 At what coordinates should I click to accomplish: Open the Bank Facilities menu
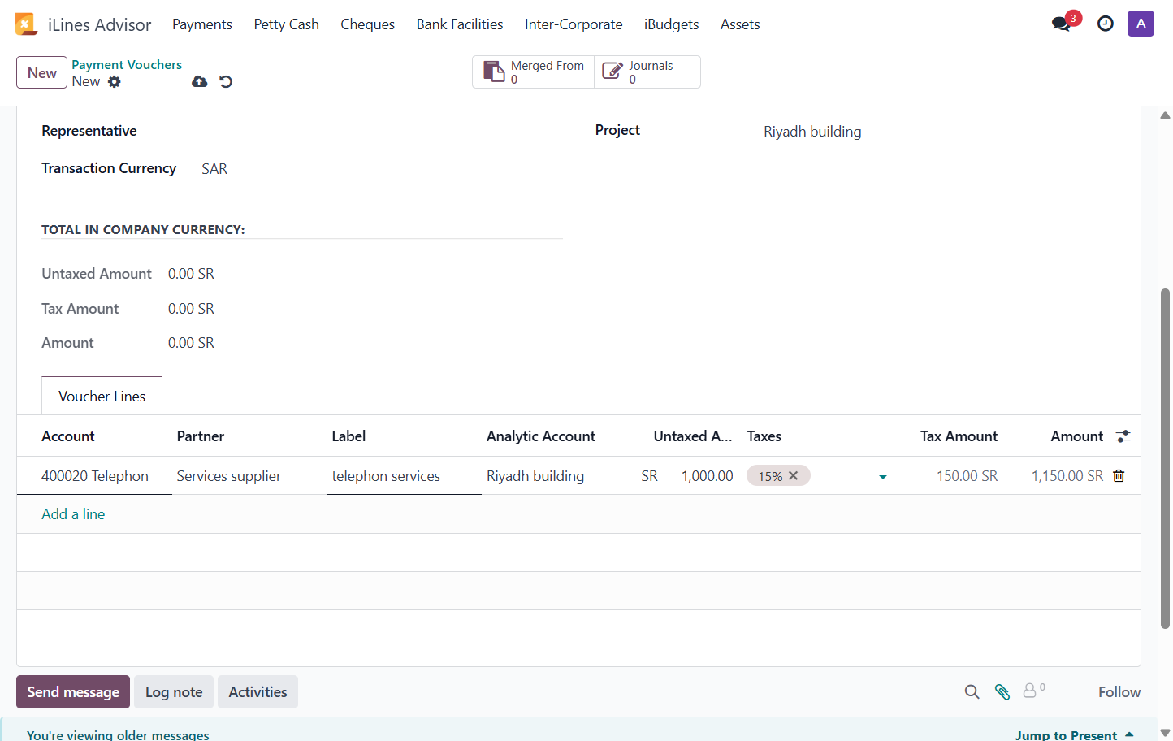(x=460, y=24)
